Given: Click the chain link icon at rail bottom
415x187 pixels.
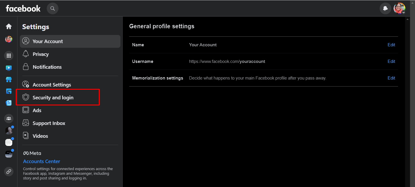Looking at the screenshot, I should coord(9,171).
